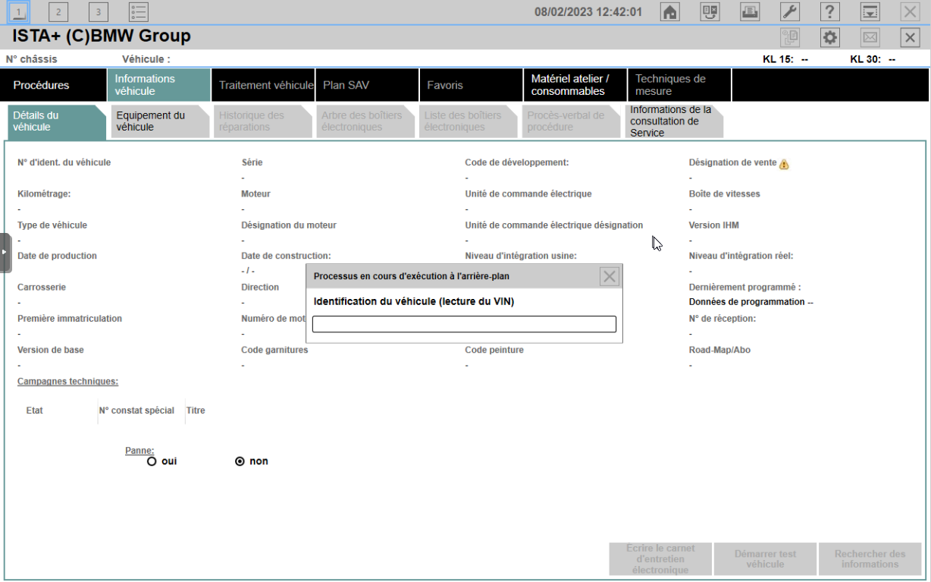Screen dimensions: 931x582
Task: Open the Favoris menu
Action: pos(471,85)
